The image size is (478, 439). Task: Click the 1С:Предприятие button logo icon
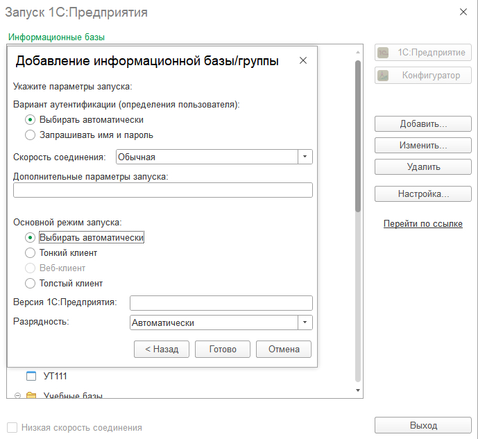point(383,53)
